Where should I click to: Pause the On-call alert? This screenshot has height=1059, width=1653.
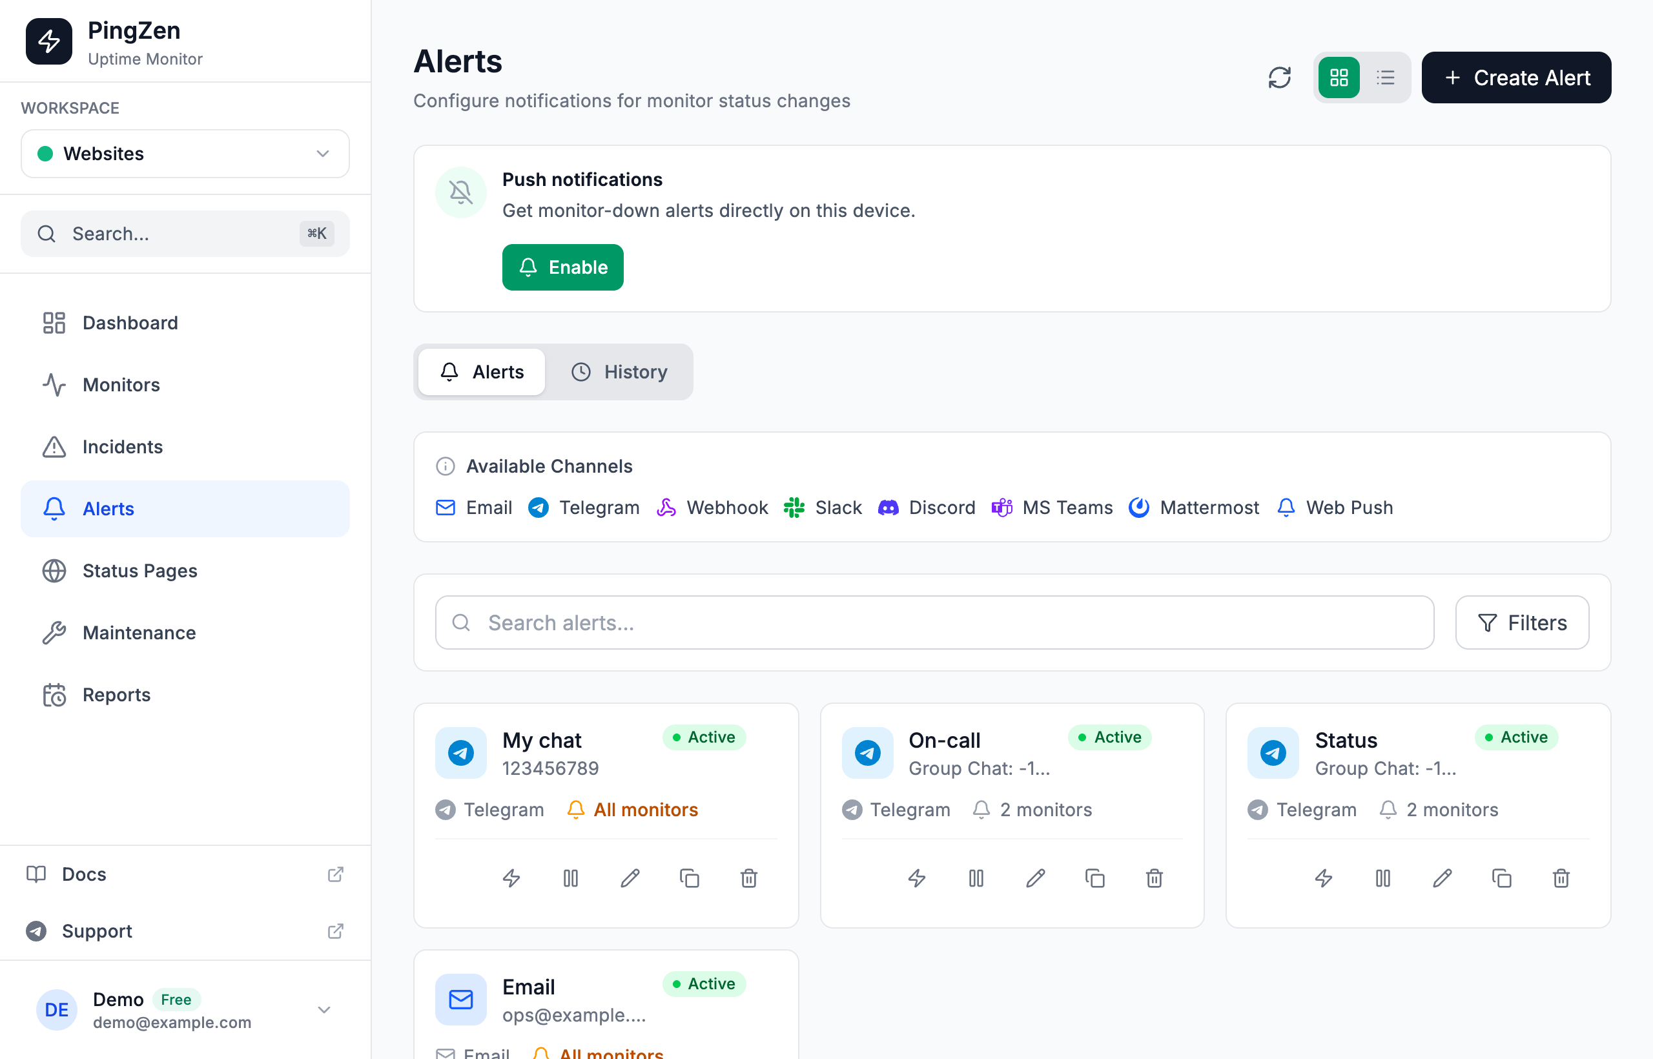[976, 878]
